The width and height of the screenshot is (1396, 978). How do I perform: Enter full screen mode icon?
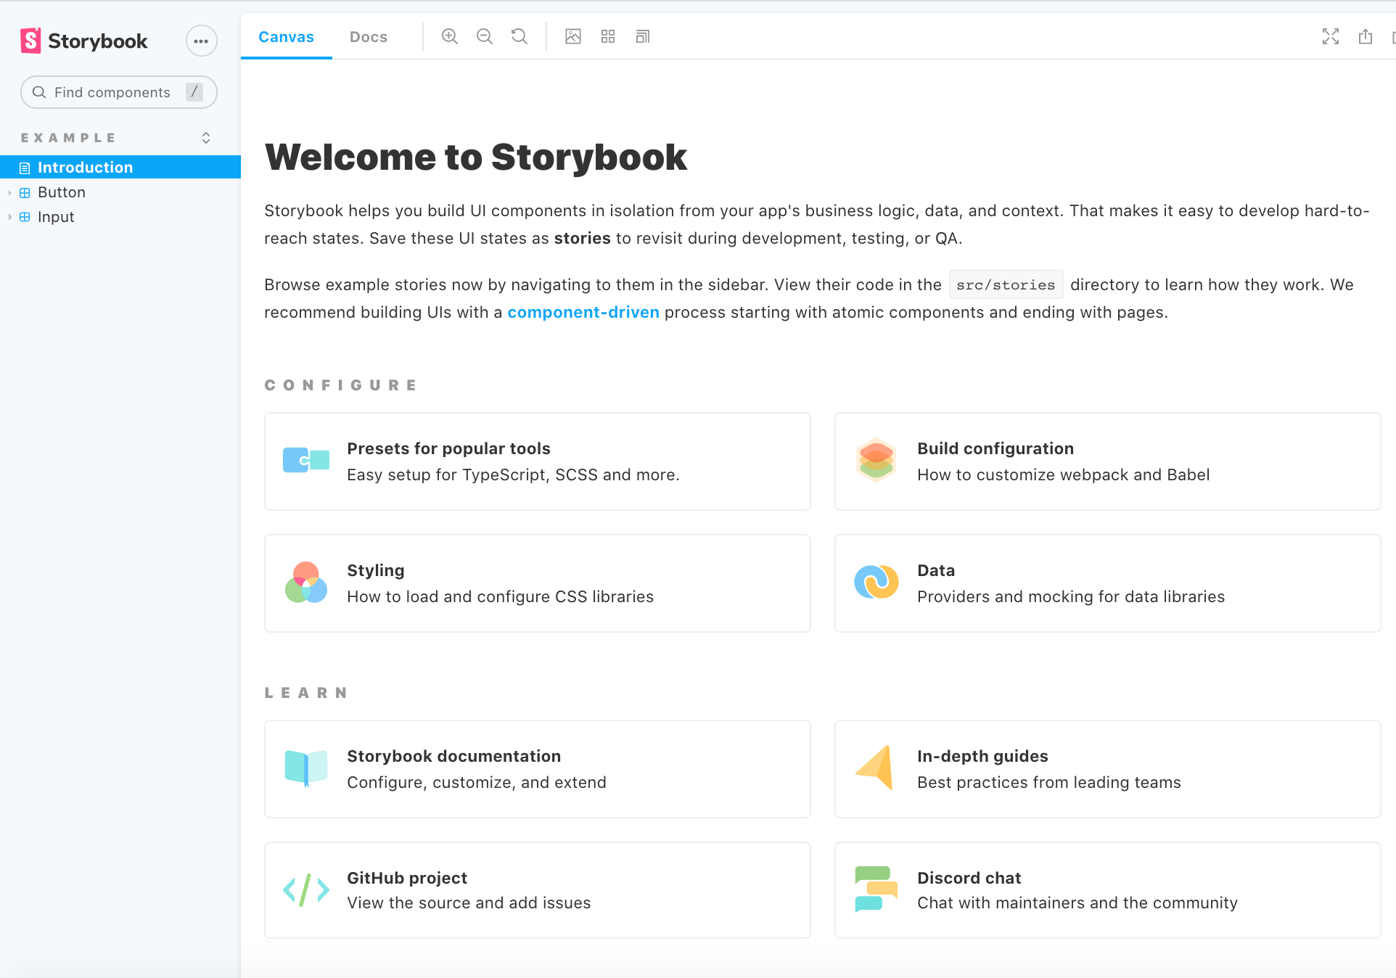click(x=1331, y=36)
